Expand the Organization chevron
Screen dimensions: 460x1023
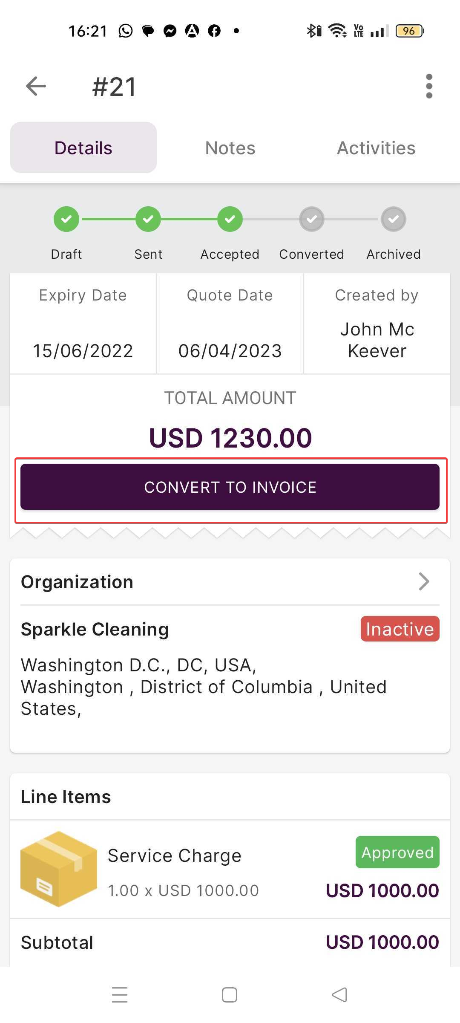coord(424,581)
